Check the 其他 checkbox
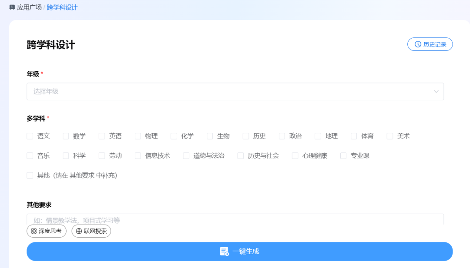Image resolution: width=470 pixels, height=268 pixels. tap(30, 175)
